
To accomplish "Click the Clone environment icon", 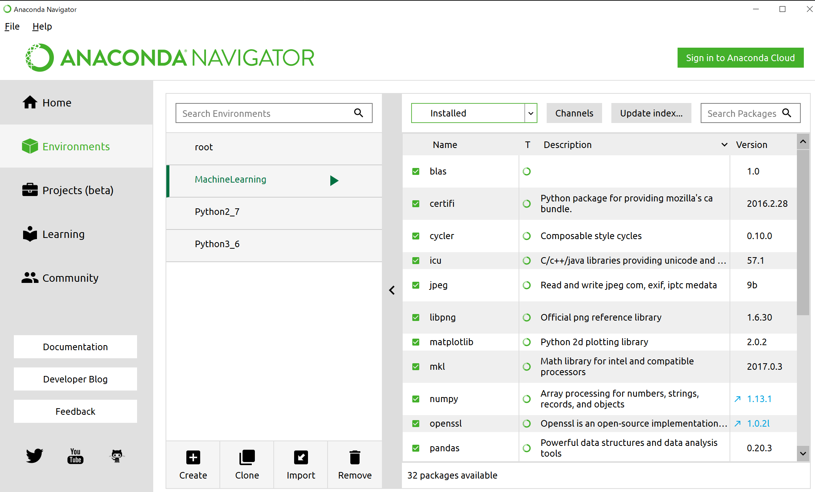I will tap(247, 457).
